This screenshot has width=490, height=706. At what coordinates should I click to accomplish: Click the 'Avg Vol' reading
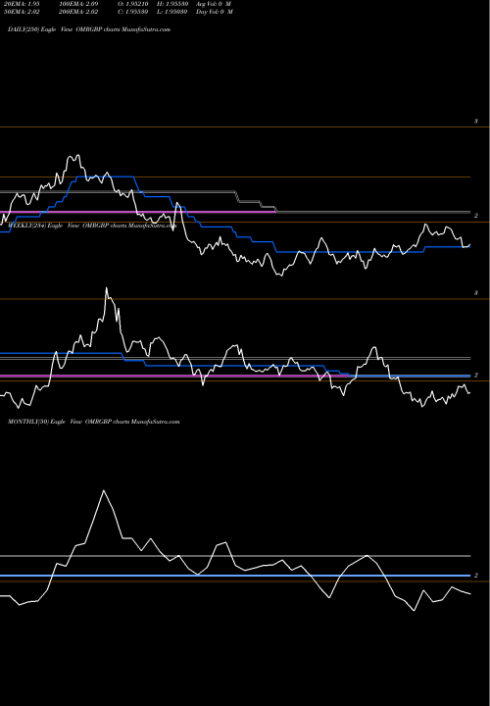pyautogui.click(x=214, y=4)
